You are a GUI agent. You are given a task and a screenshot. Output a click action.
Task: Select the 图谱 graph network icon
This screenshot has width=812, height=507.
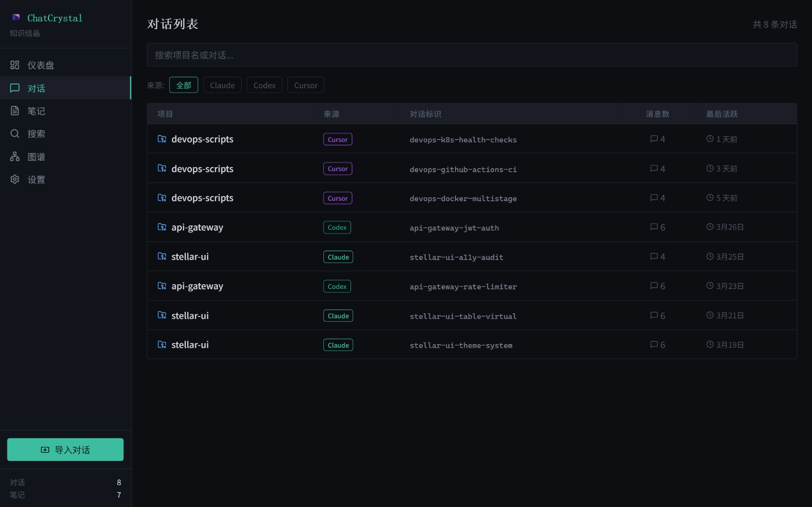(x=15, y=156)
